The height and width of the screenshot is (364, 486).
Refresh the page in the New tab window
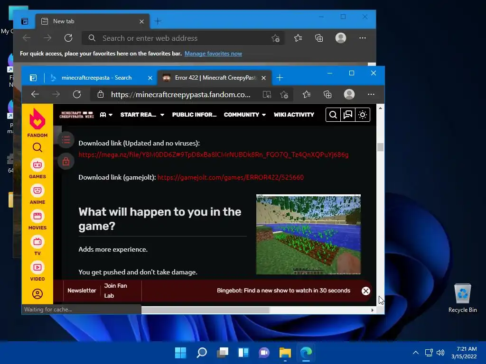[68, 38]
